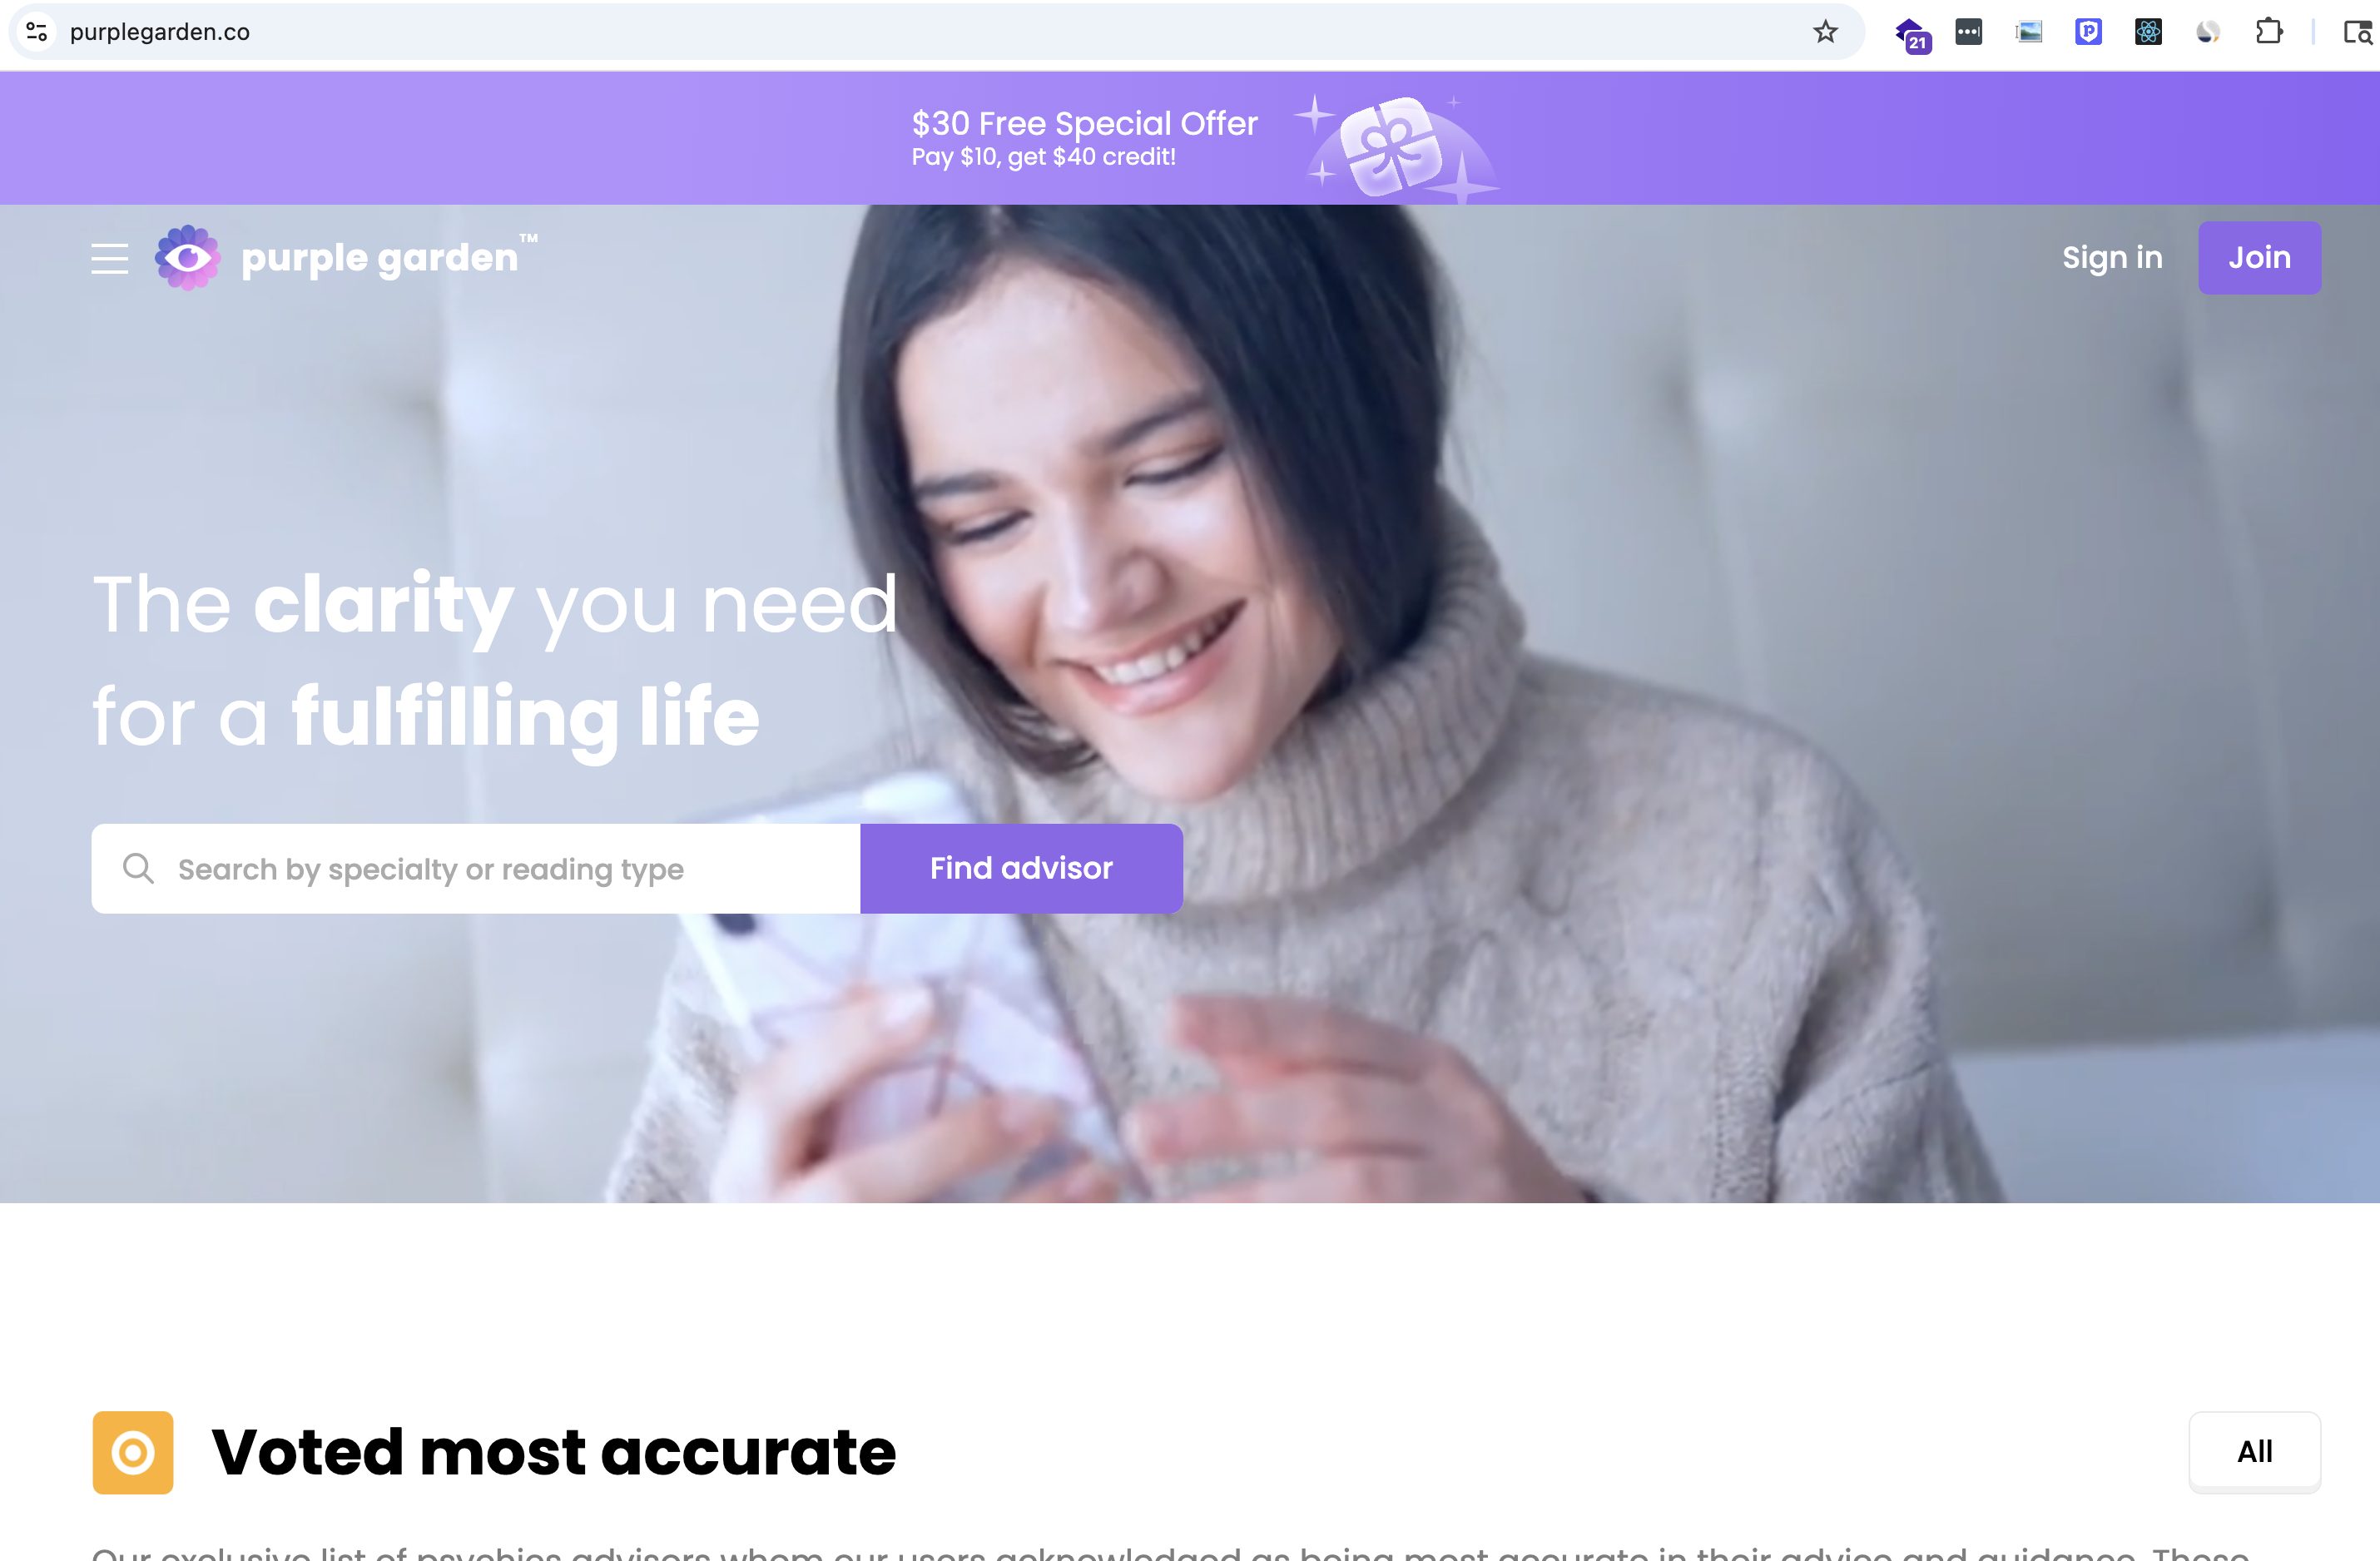Click the landscape image extension icon
The width and height of the screenshot is (2380, 1561).
point(2028,32)
